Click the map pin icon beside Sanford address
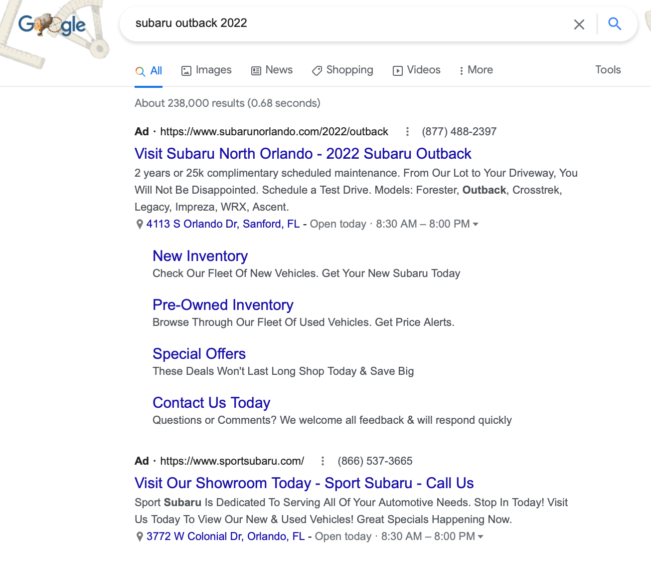 (x=140, y=225)
